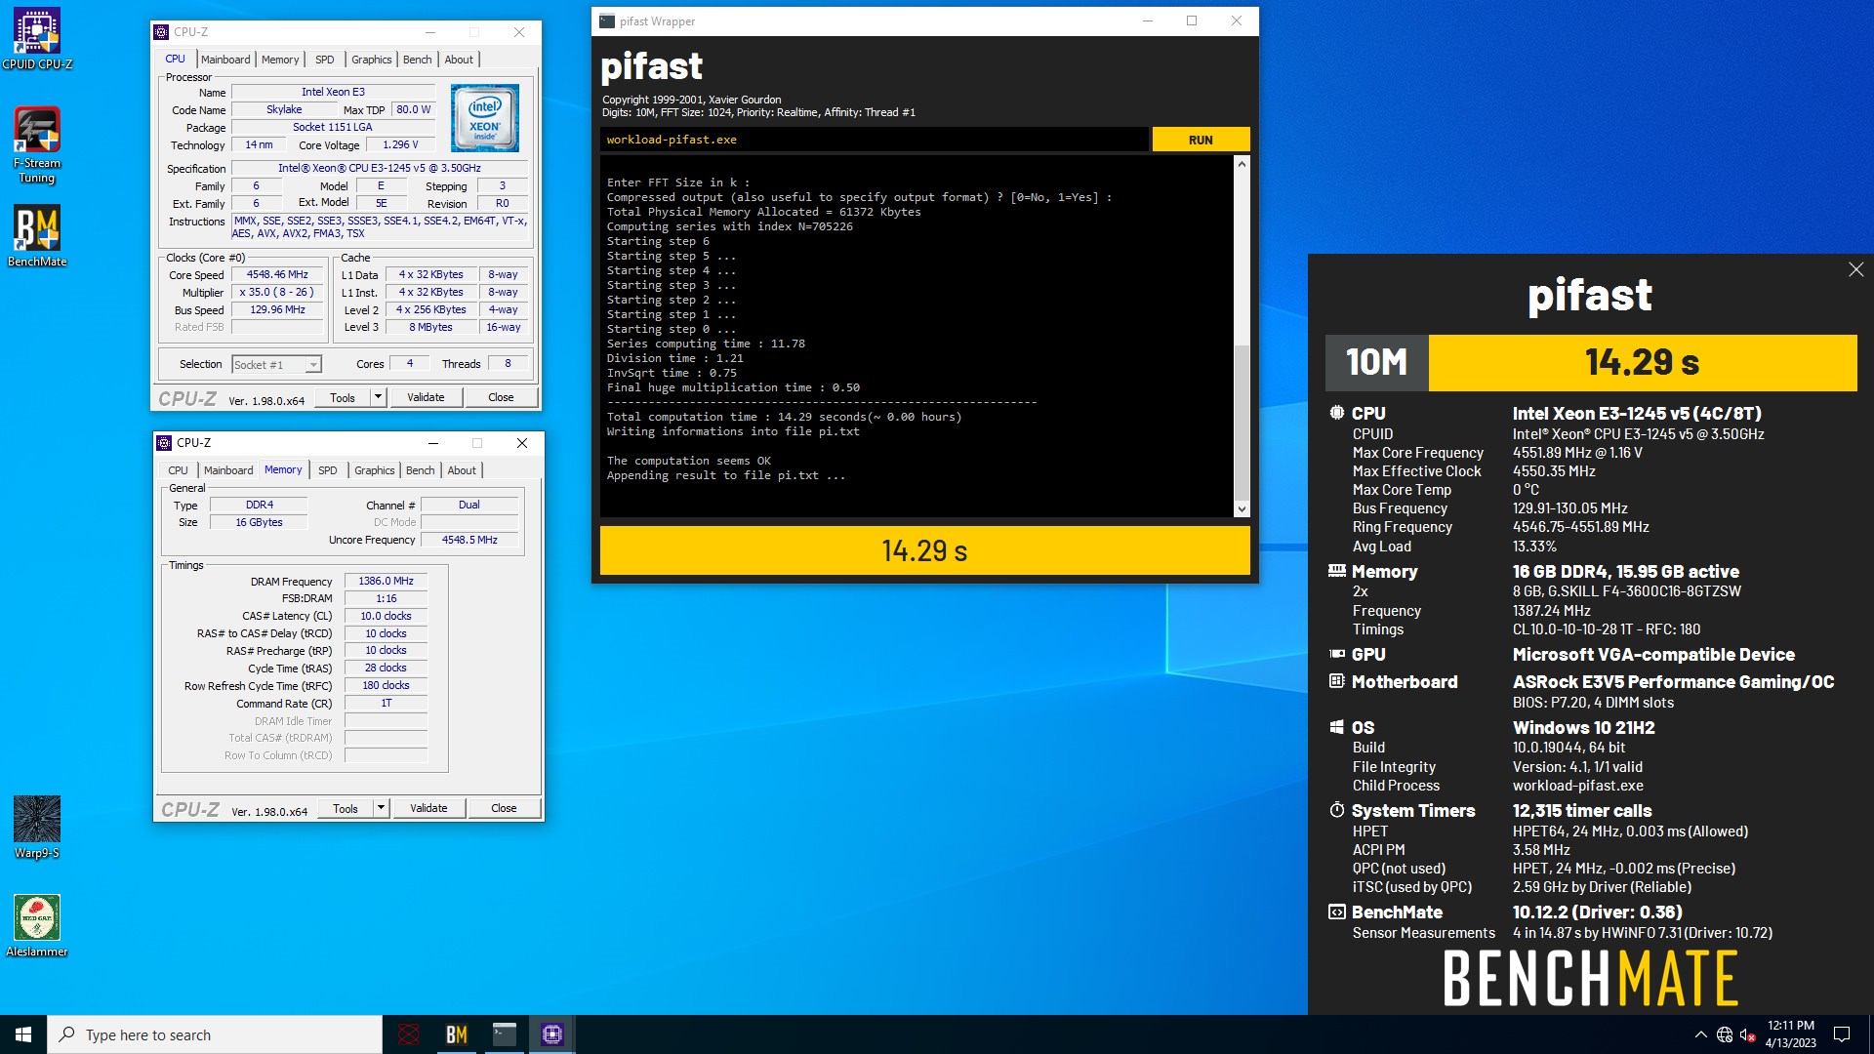Click the 10M label in BenchMate result
Image resolution: width=1874 pixels, height=1054 pixels.
pos(1376,363)
